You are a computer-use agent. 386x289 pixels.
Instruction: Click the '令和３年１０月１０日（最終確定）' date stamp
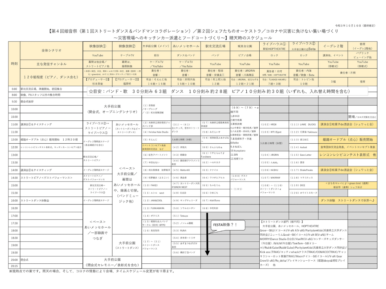coord(355,26)
